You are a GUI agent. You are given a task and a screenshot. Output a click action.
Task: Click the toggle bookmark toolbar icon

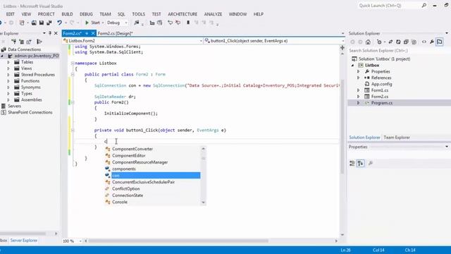pyautogui.click(x=188, y=23)
